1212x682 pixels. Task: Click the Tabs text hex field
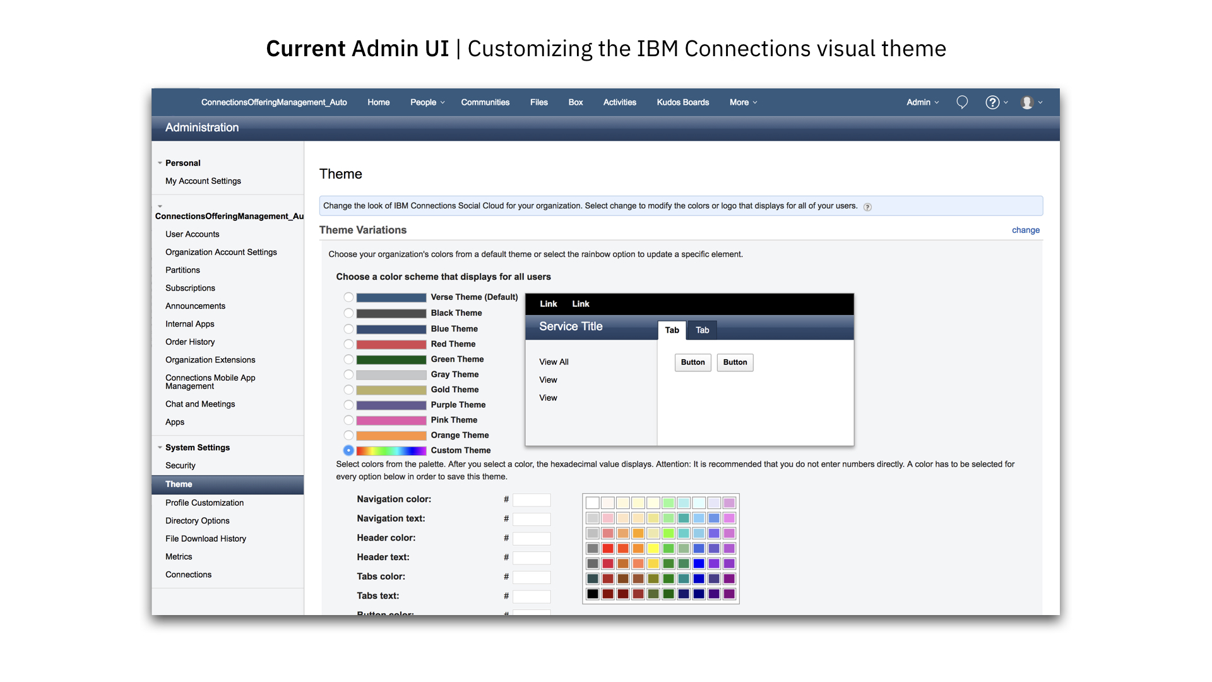(x=532, y=596)
